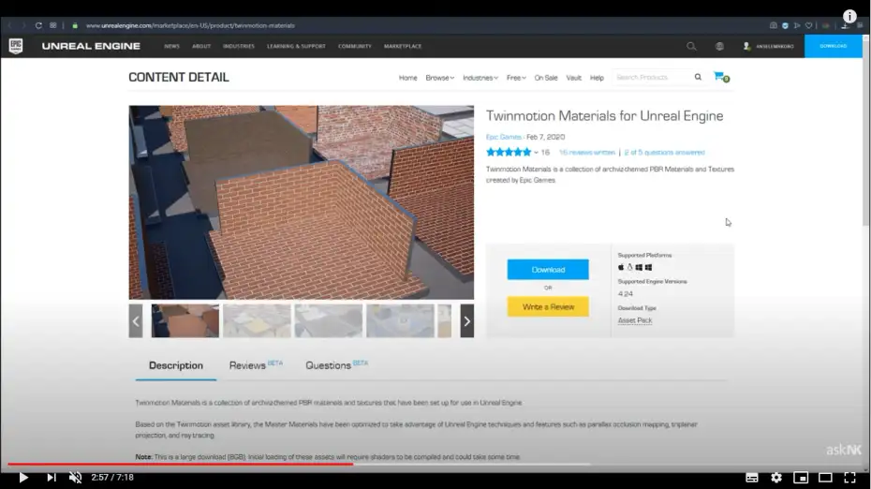Seek on the red video progress bar

181,464
